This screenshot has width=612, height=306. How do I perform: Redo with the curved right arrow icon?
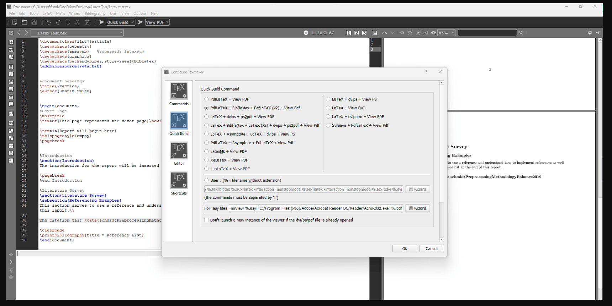point(58,22)
